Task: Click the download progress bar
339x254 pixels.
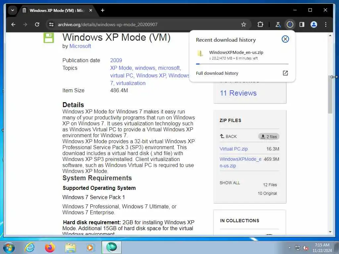Action: tap(242, 64)
